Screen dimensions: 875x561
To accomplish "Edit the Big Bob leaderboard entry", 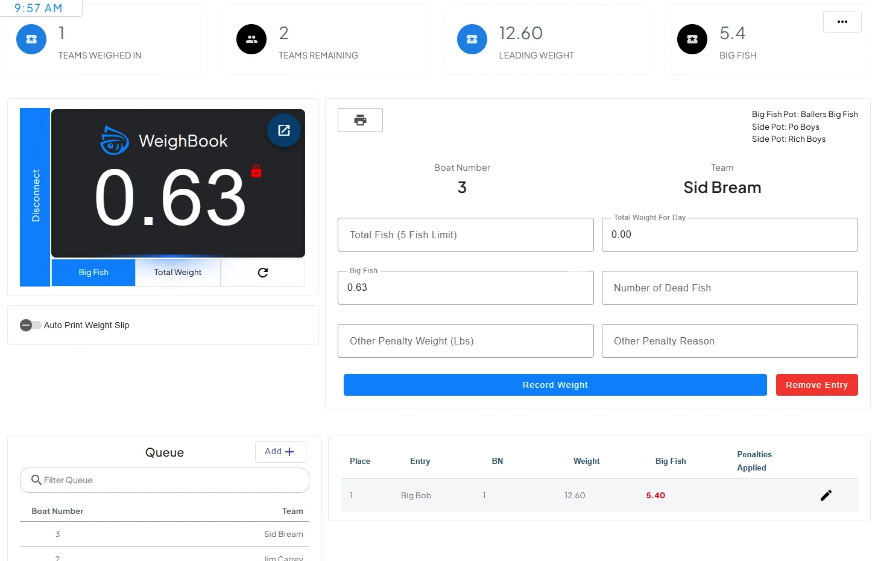I will (x=826, y=495).
